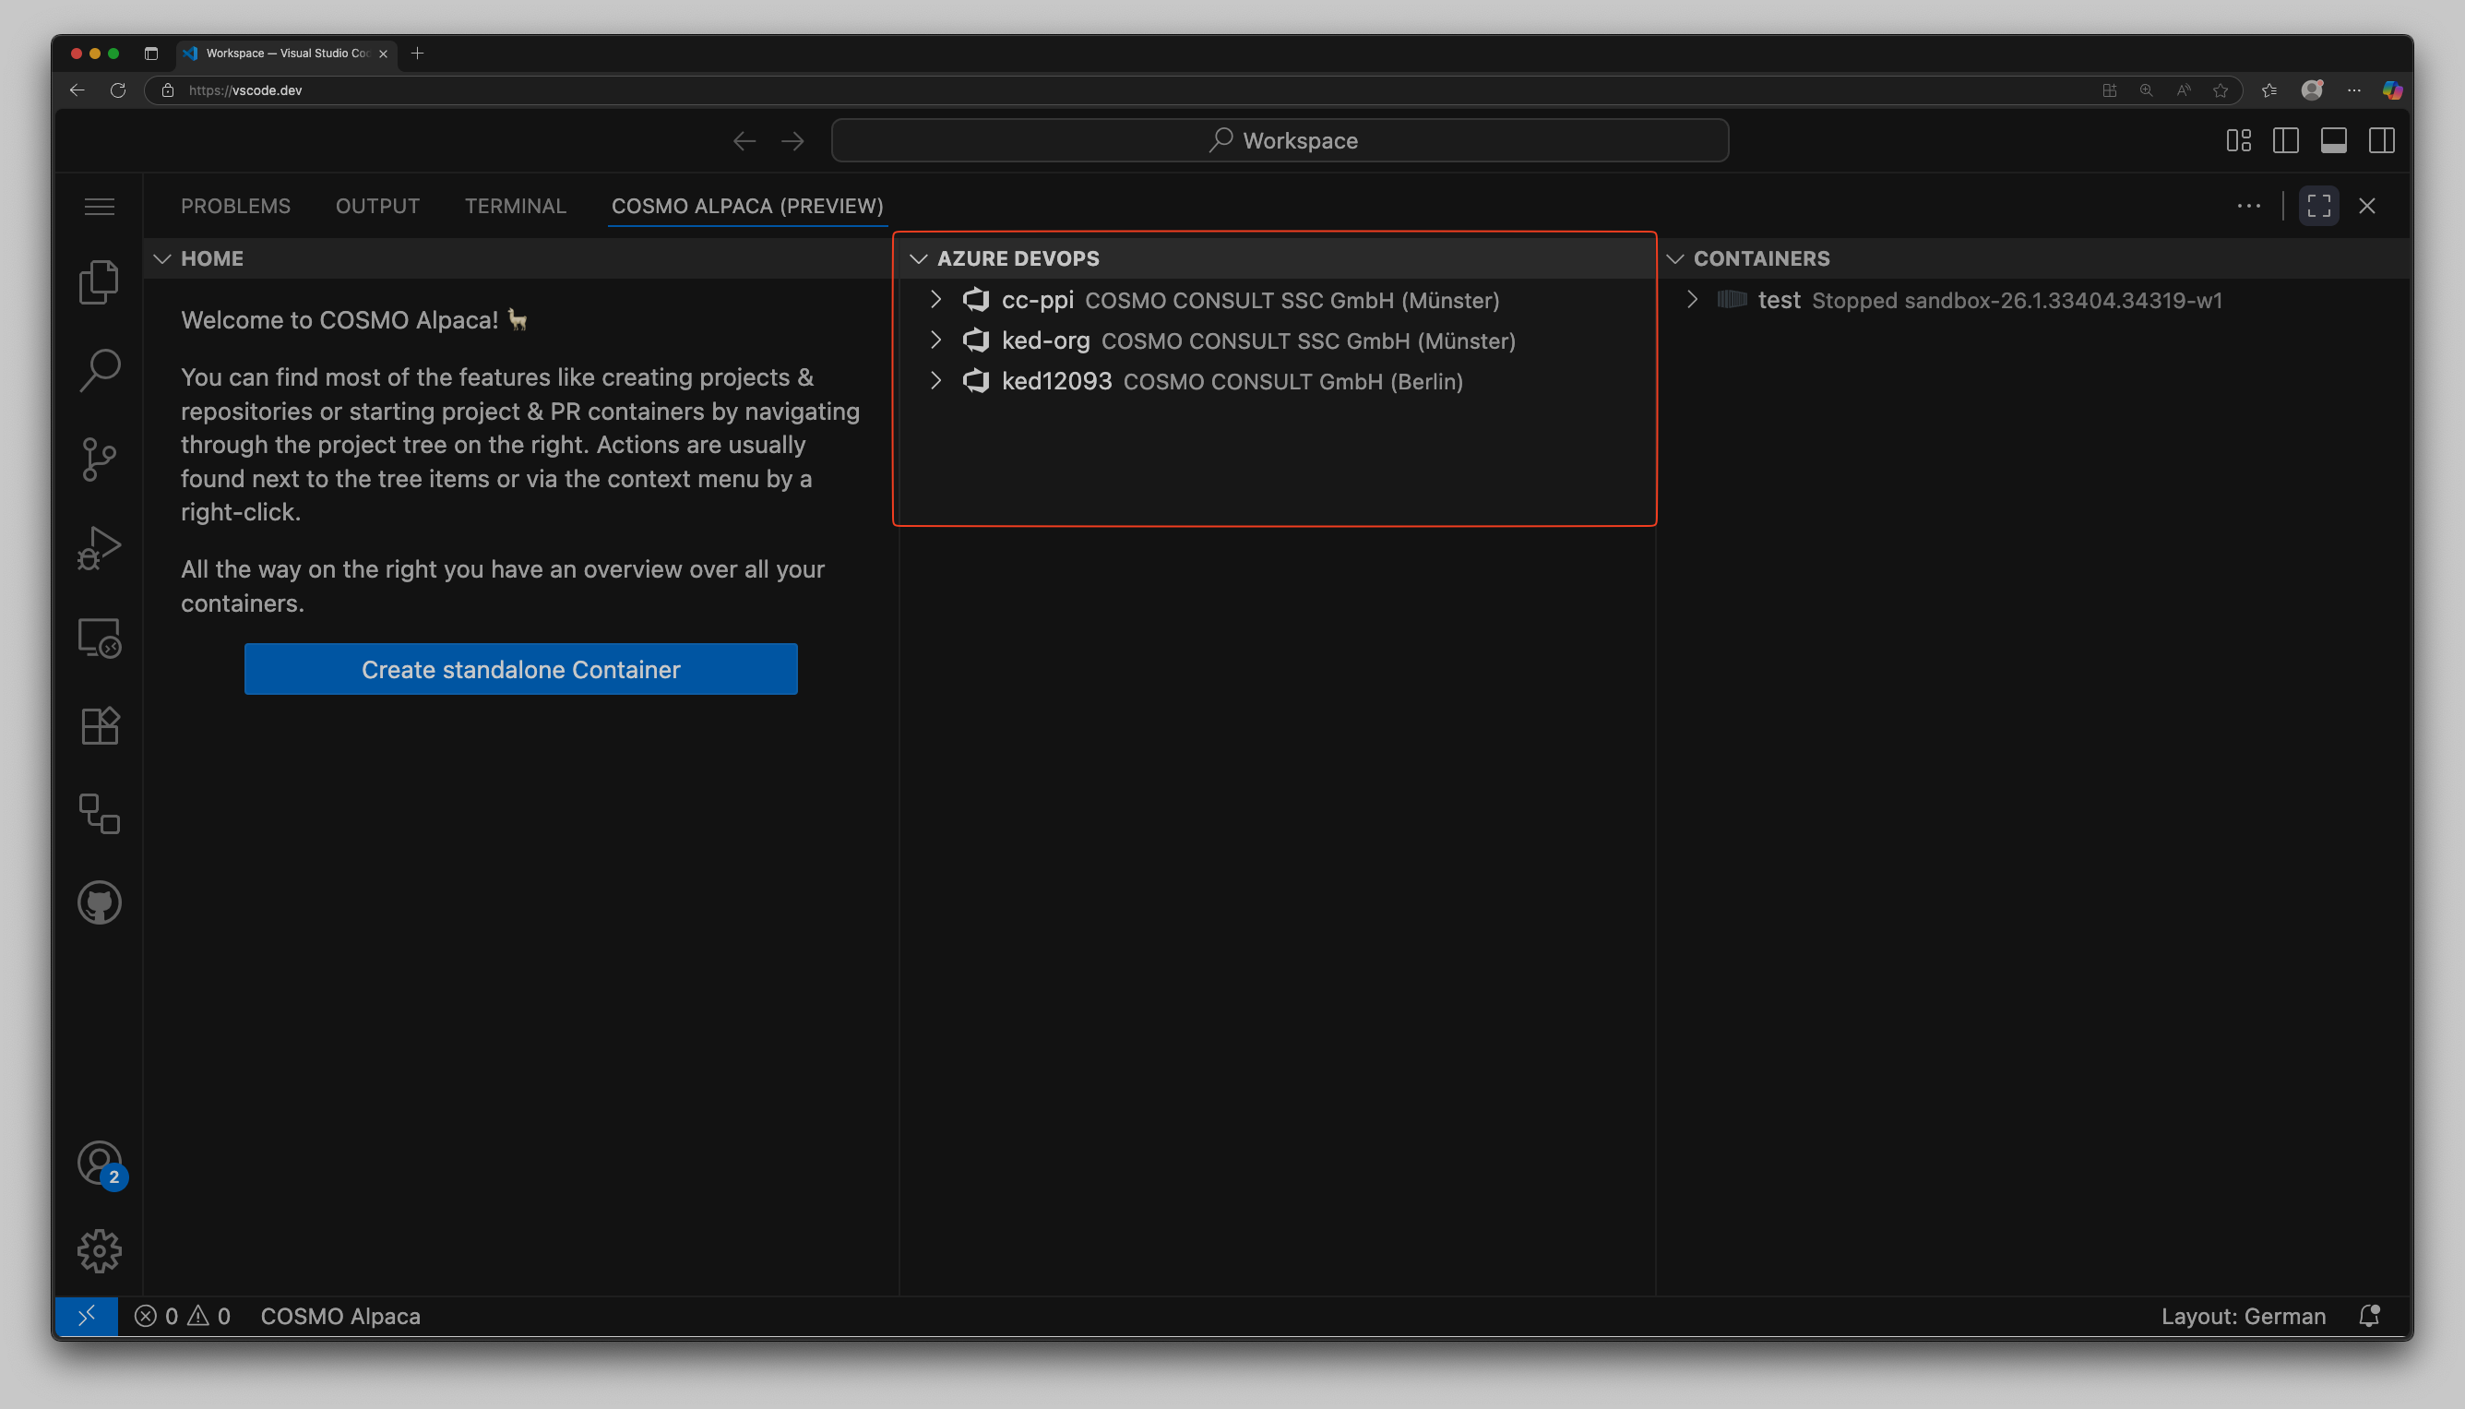Viewport: 2465px width, 1409px height.
Task: Expand the ked12093 organization node
Action: (935, 381)
